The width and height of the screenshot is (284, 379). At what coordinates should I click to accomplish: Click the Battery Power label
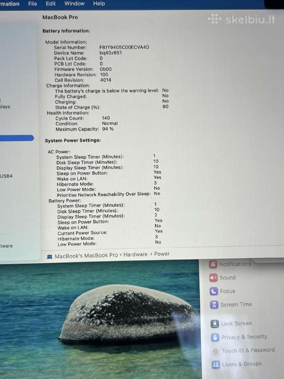[65, 200]
